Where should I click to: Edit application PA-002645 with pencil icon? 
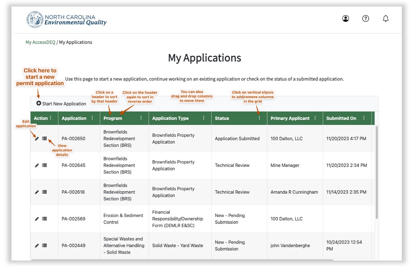pyautogui.click(x=37, y=165)
